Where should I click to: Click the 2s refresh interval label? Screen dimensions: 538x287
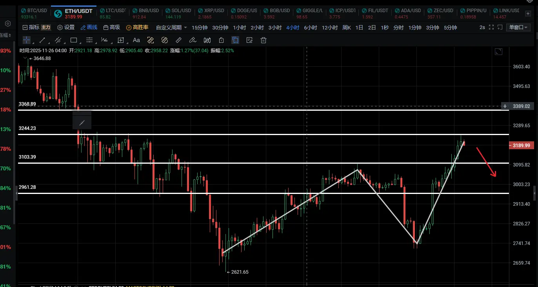pyautogui.click(x=482, y=27)
